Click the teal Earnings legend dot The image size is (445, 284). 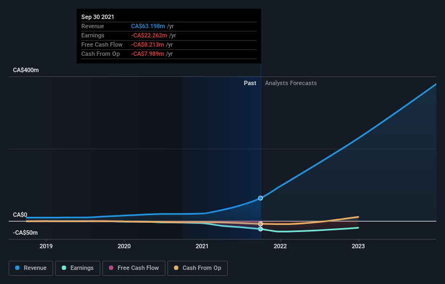(64, 268)
